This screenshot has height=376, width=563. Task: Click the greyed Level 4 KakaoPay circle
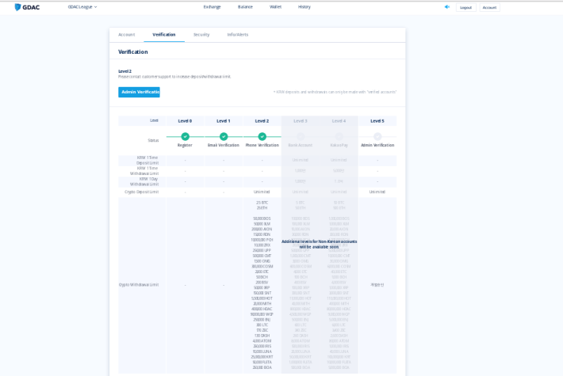pyautogui.click(x=339, y=137)
